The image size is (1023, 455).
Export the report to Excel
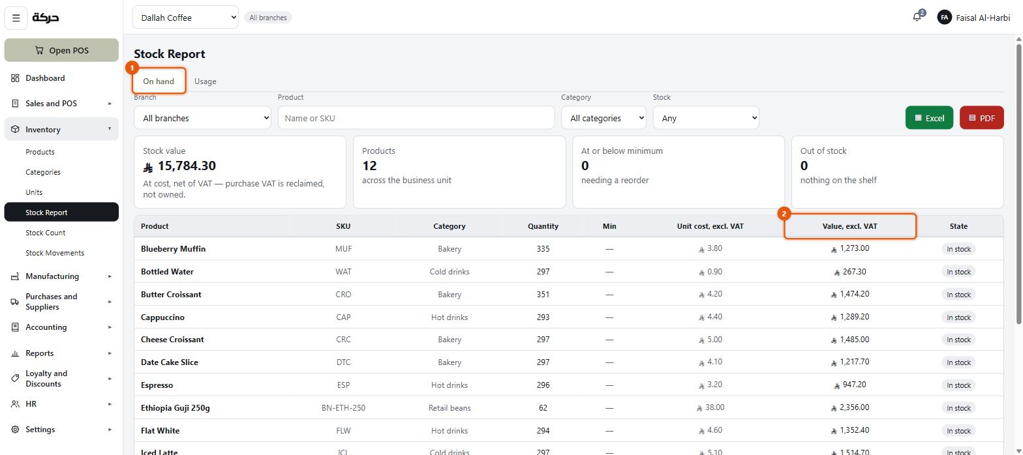pyautogui.click(x=929, y=118)
